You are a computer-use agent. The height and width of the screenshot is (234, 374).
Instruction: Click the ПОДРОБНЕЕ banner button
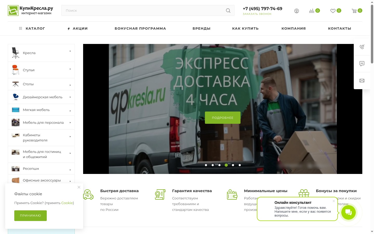tap(223, 118)
